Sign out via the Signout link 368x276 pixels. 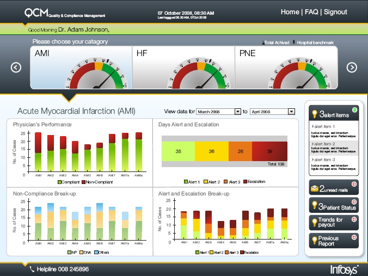tap(335, 12)
